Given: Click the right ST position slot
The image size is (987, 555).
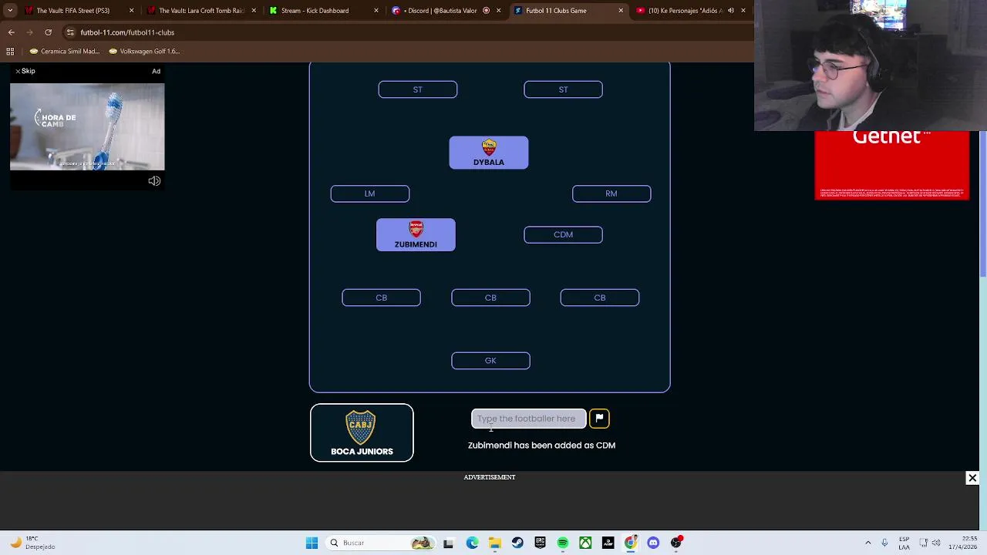Looking at the screenshot, I should click(x=563, y=89).
